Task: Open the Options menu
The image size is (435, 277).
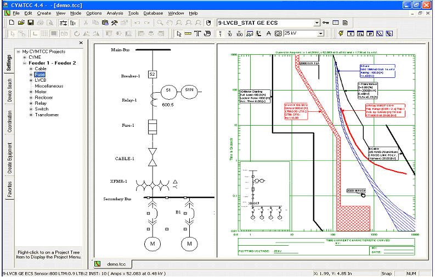Action: 94,13
